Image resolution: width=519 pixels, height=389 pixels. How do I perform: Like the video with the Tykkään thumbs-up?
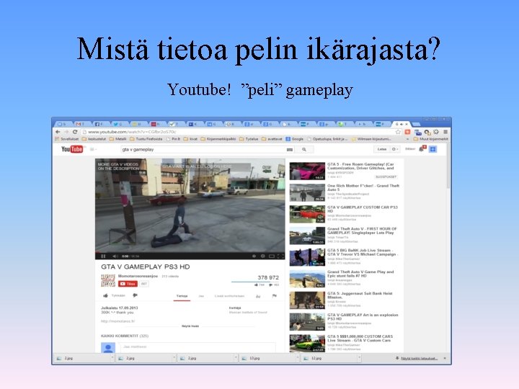[x=114, y=295]
